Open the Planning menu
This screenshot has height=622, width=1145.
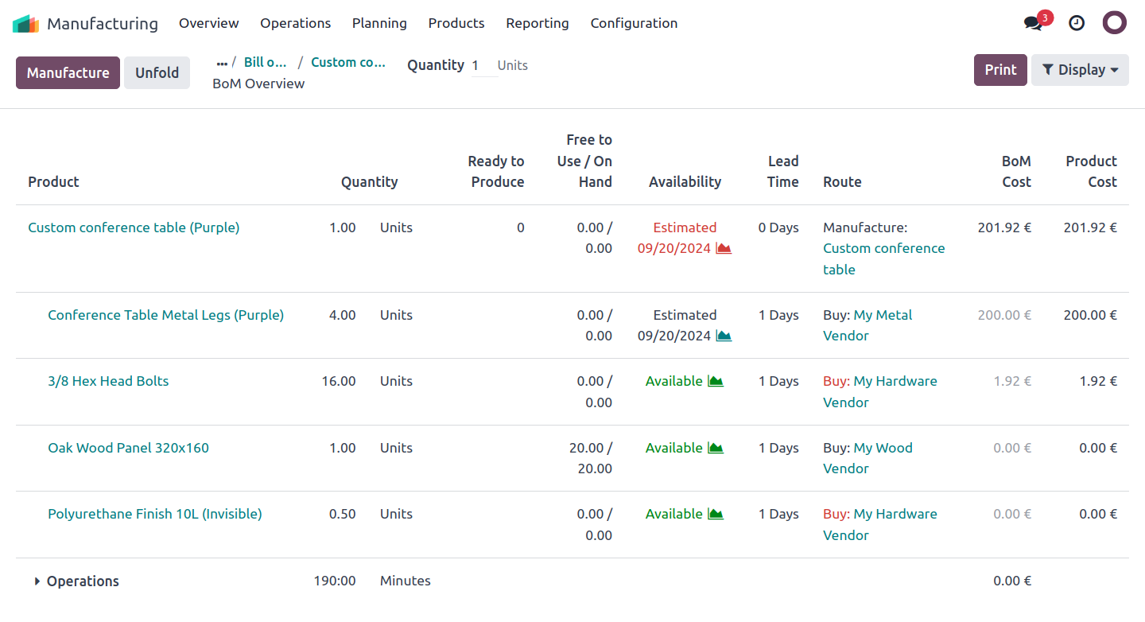coord(379,23)
